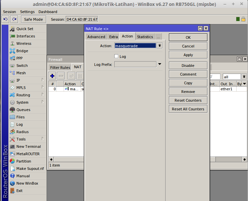
Task: Open the Interfaces menu item
Action: (x=27, y=36)
